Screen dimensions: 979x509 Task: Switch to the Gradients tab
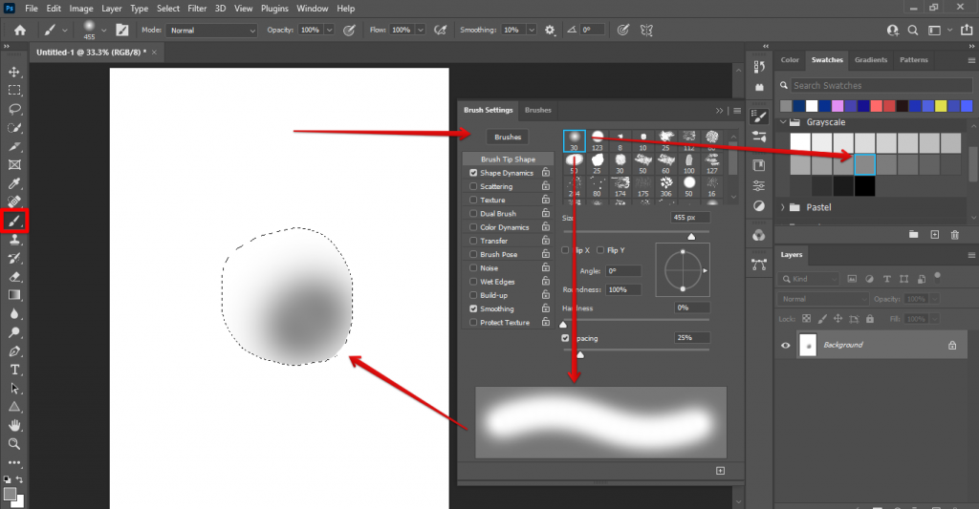click(x=870, y=60)
